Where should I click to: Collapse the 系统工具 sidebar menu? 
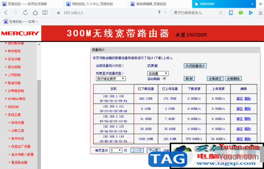pos(14,115)
